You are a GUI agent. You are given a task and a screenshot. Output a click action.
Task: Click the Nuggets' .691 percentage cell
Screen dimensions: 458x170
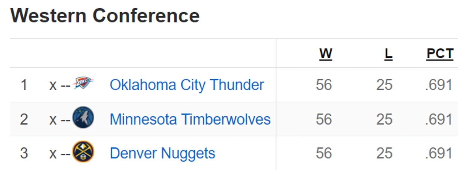pos(439,153)
